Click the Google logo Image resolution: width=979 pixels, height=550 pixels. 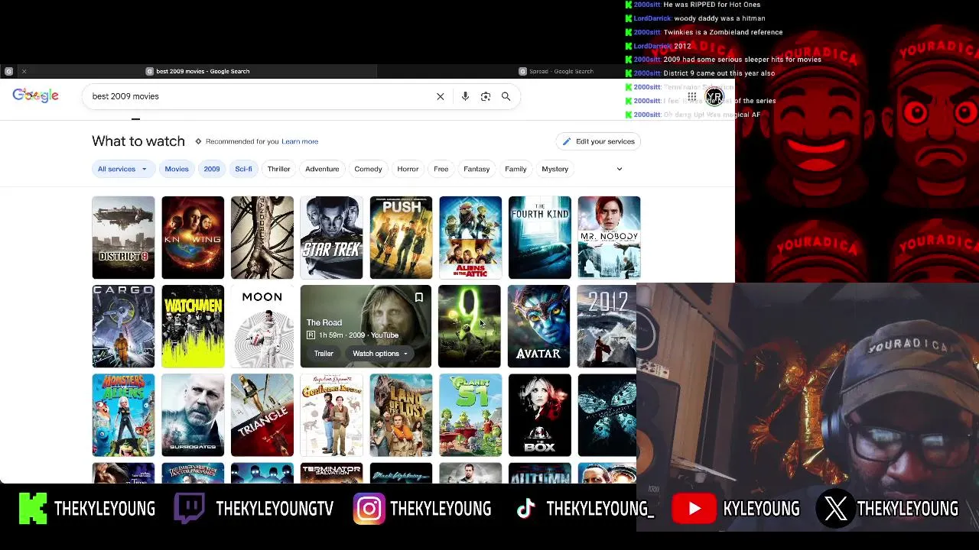pos(35,95)
